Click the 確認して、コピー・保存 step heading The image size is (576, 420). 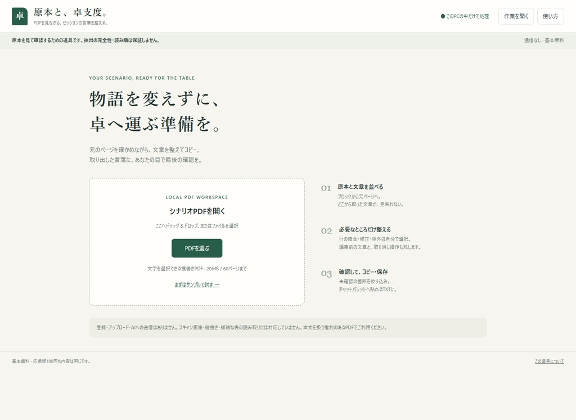point(363,272)
